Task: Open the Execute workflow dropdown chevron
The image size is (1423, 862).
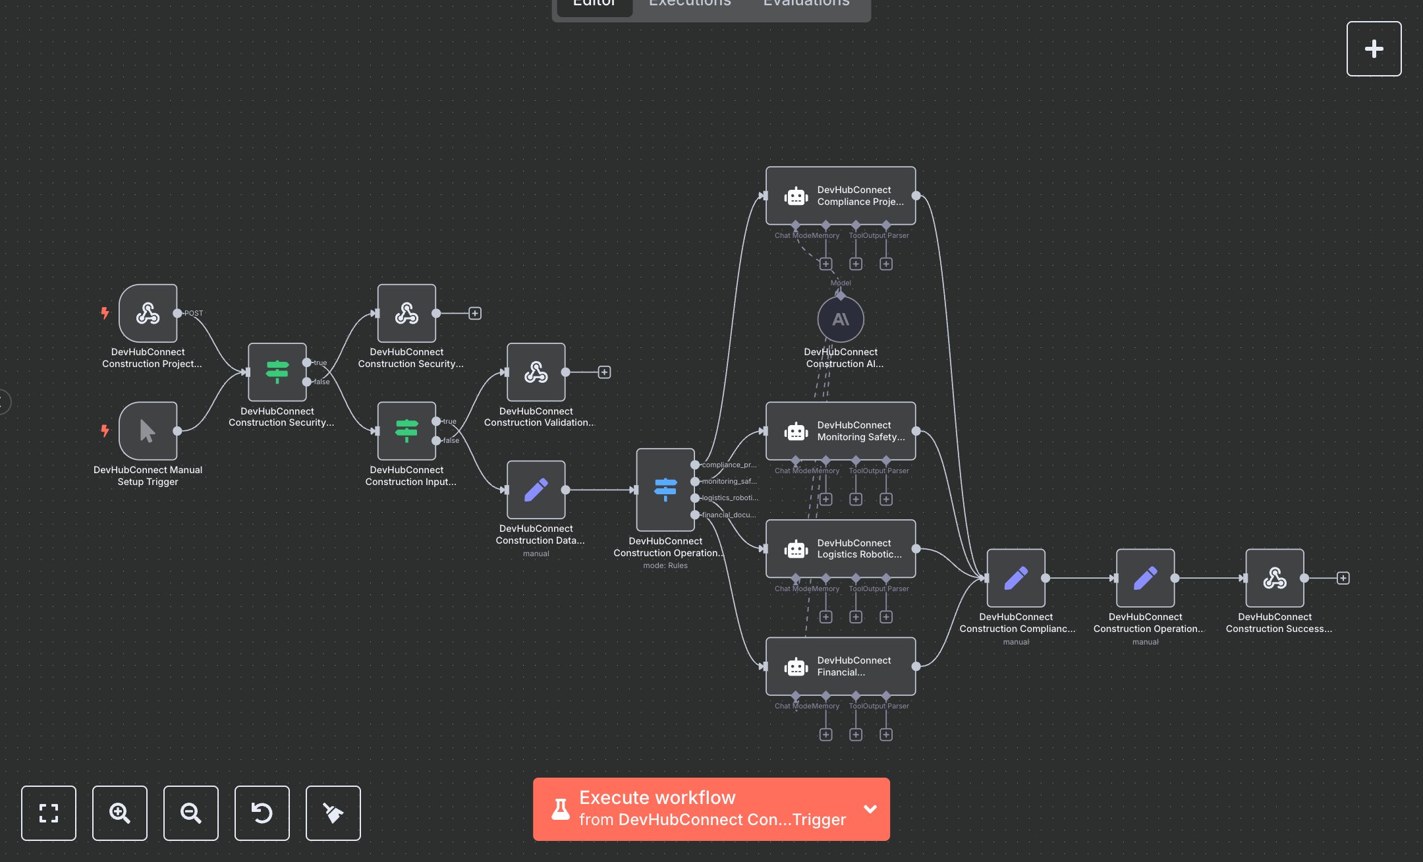Action: click(870, 809)
